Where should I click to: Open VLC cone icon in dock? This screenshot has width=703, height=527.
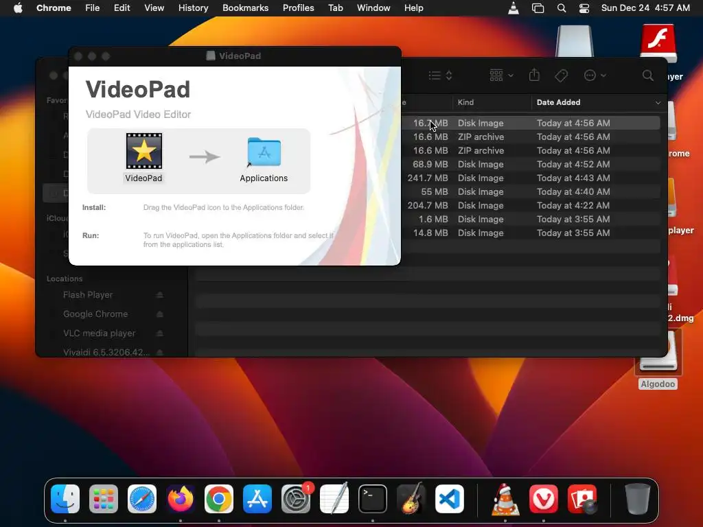[505, 499]
